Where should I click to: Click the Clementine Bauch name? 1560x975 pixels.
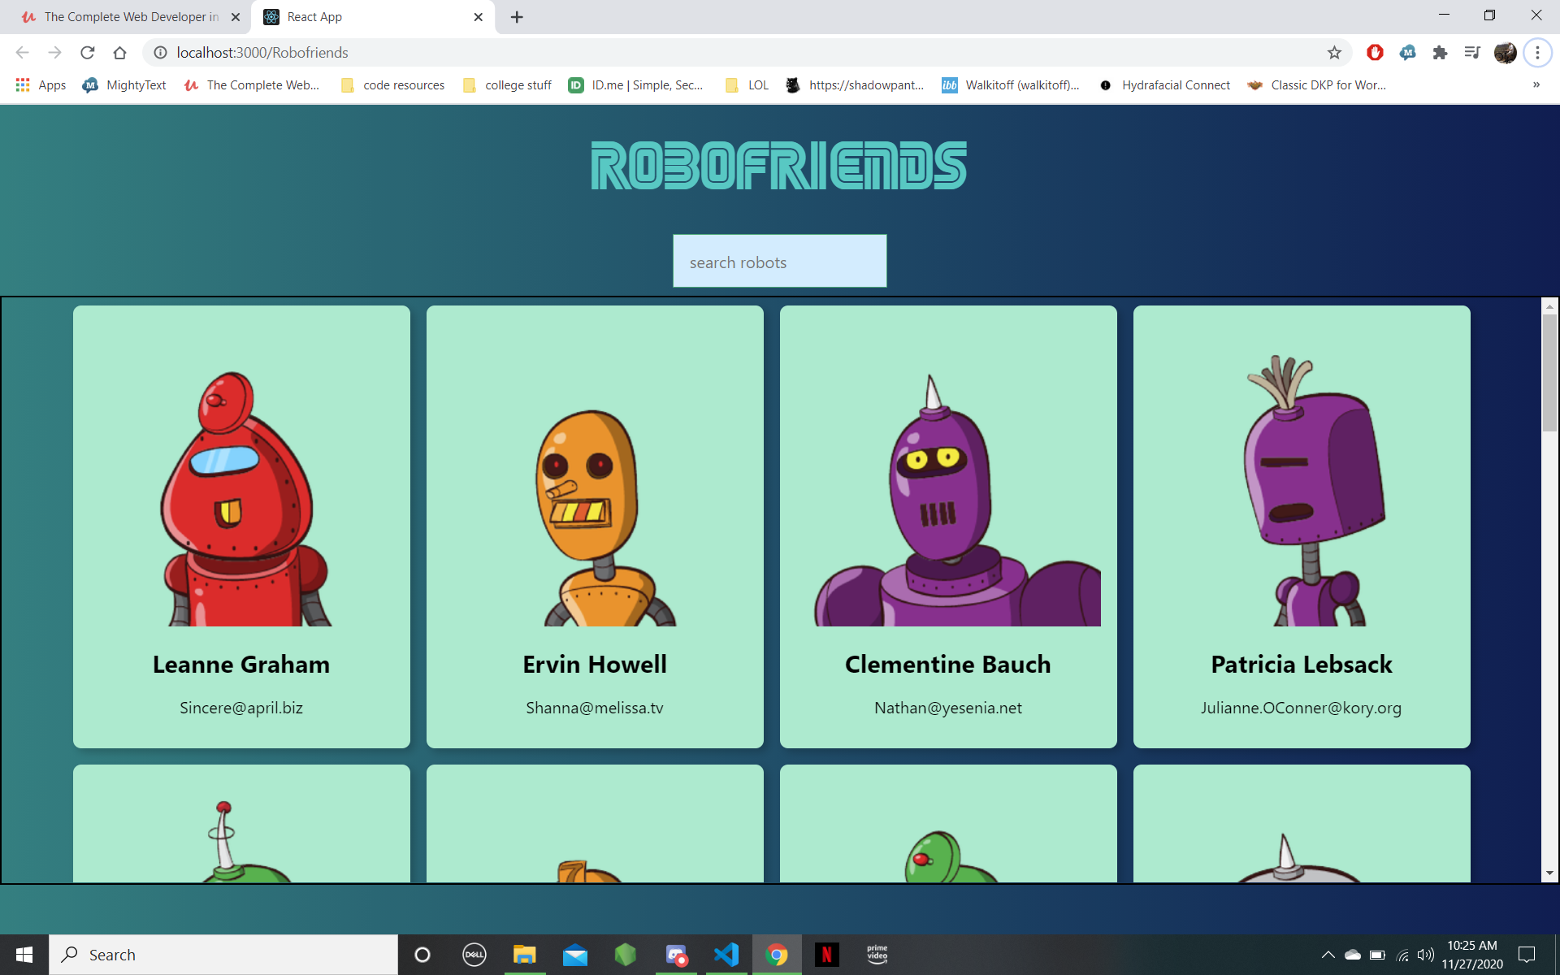point(948,665)
